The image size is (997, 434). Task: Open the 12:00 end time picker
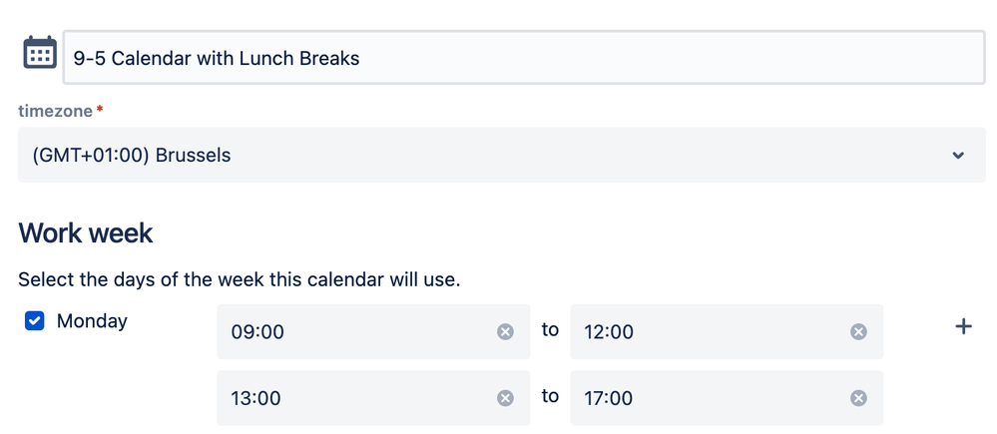(727, 331)
